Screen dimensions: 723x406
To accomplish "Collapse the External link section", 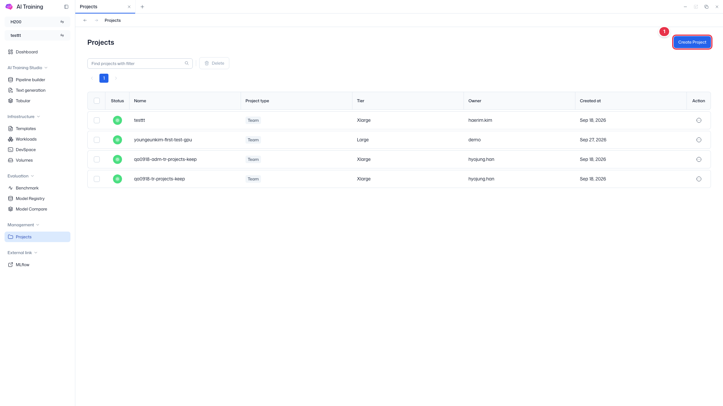I will [23, 253].
